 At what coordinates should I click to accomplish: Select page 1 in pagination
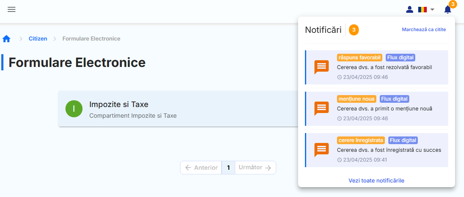[228, 168]
